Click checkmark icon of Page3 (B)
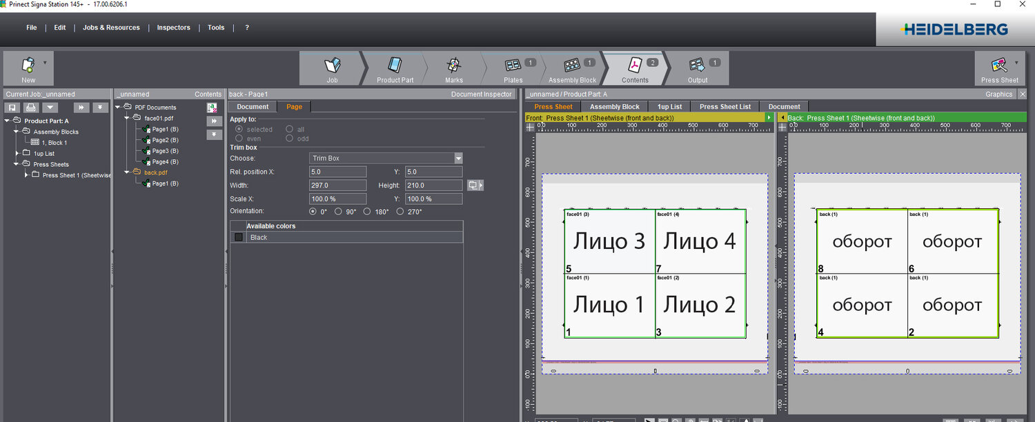The image size is (1035, 422). (146, 151)
